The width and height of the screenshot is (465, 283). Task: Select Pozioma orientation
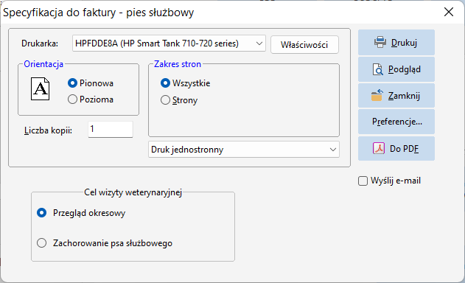(x=72, y=99)
